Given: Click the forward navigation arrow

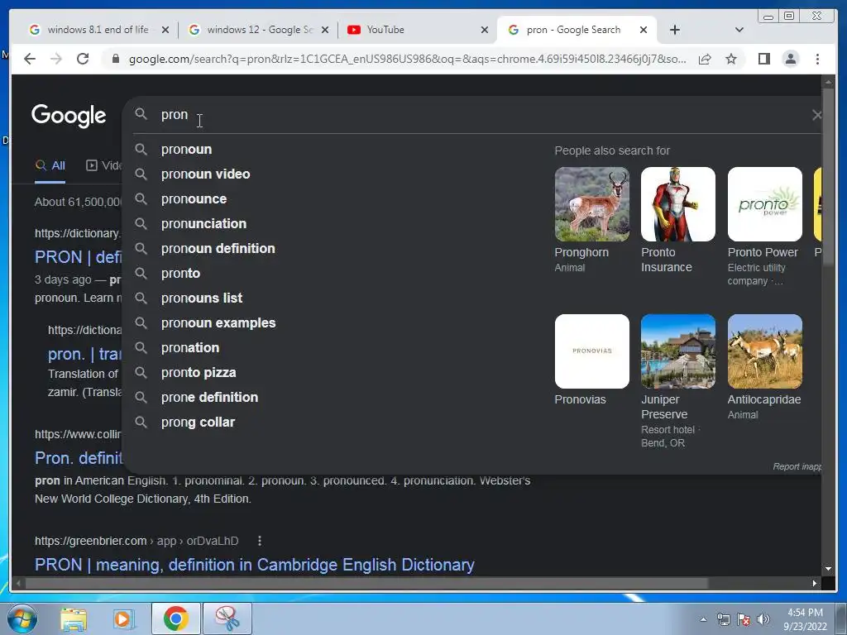Looking at the screenshot, I should point(56,59).
